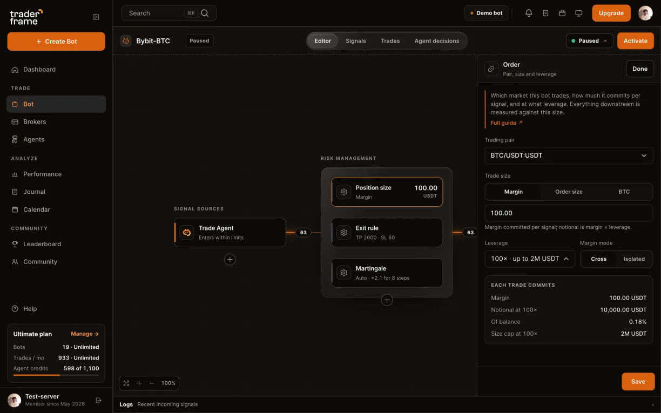This screenshot has width=661, height=413.
Task: Click the Martingale gear icon
Action: point(343,273)
